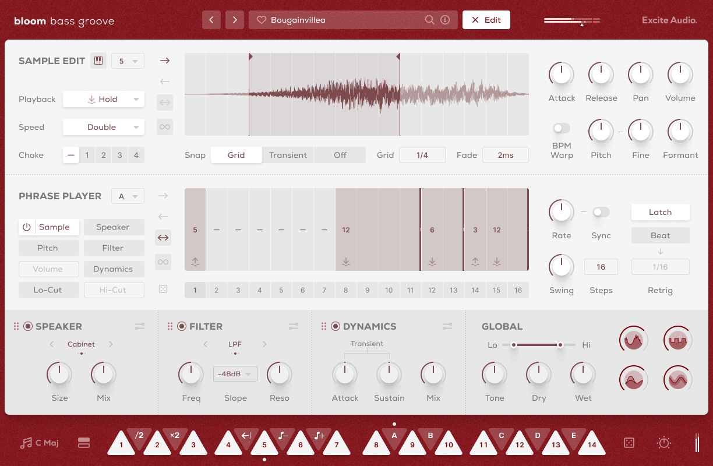Enable the BPM Warp toggle
The image size is (713, 466).
pos(561,128)
